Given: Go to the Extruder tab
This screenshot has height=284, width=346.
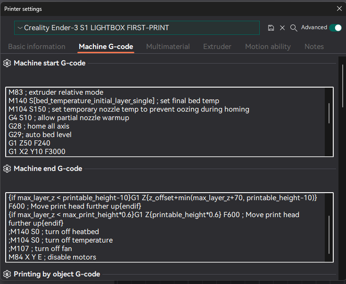Looking at the screenshot, I should pyautogui.click(x=217, y=47).
